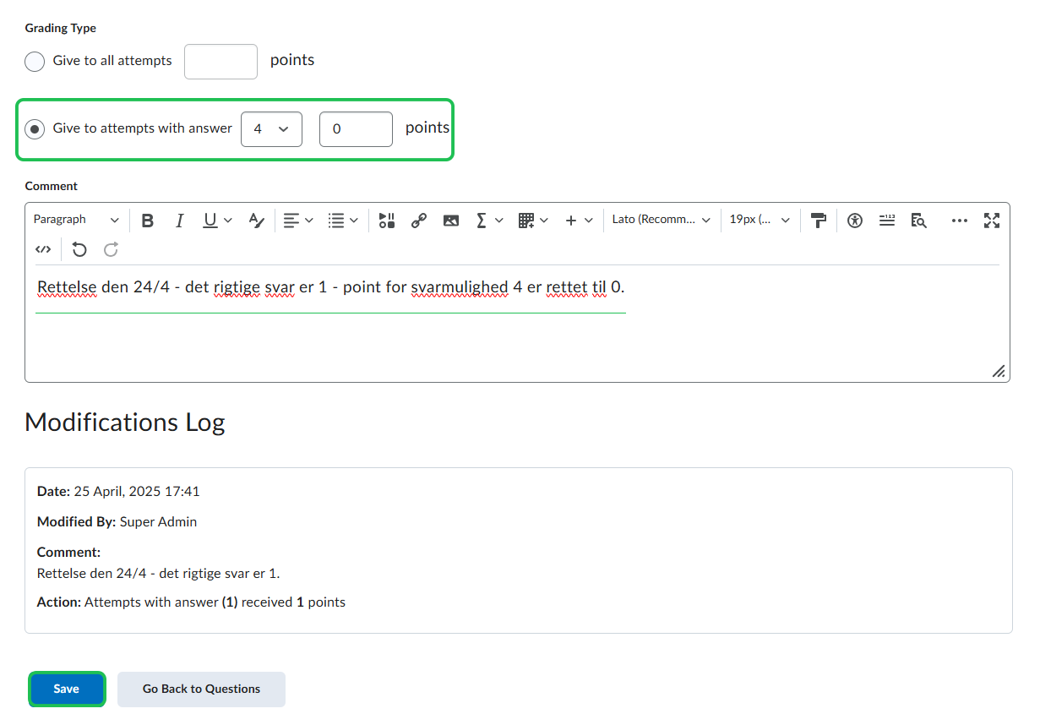The image size is (1040, 714).
Task: Show more actions with the ellipsis menu
Action: point(959,221)
